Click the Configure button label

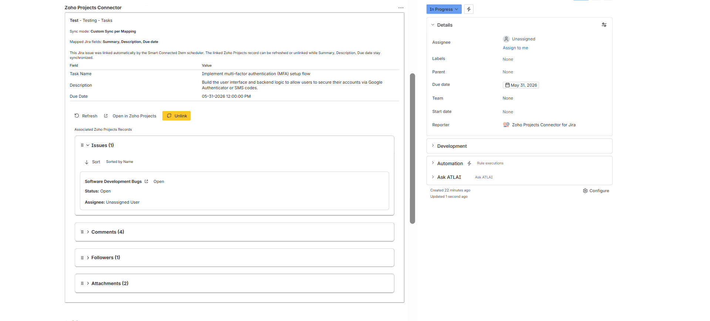click(599, 191)
